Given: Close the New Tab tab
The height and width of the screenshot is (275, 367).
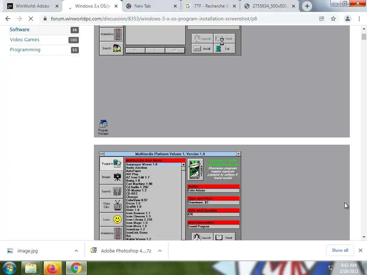Looking at the screenshot, I should [175, 6].
